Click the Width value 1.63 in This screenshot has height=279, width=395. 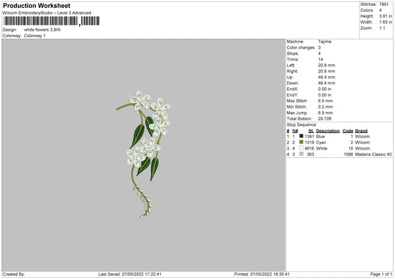[385, 22]
